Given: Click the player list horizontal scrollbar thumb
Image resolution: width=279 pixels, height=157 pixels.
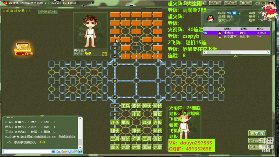Looking at the screenshot, I should pyautogui.click(x=219, y=52).
